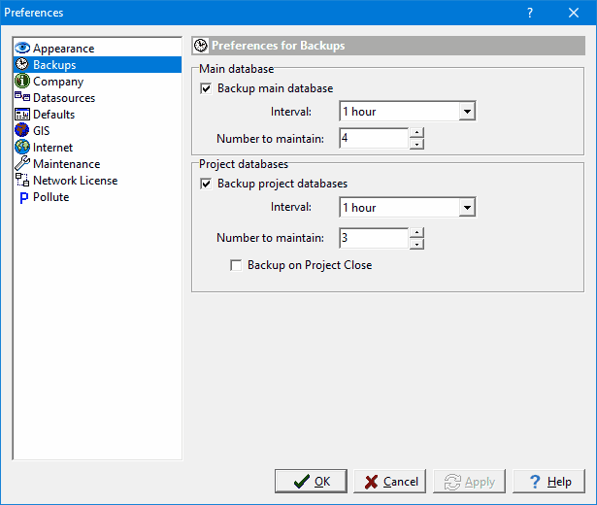
Task: Click the GIS globe icon
Action: 22,130
